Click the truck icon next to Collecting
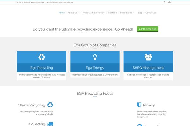Screen dimensions: 190x126 click(x=50, y=124)
